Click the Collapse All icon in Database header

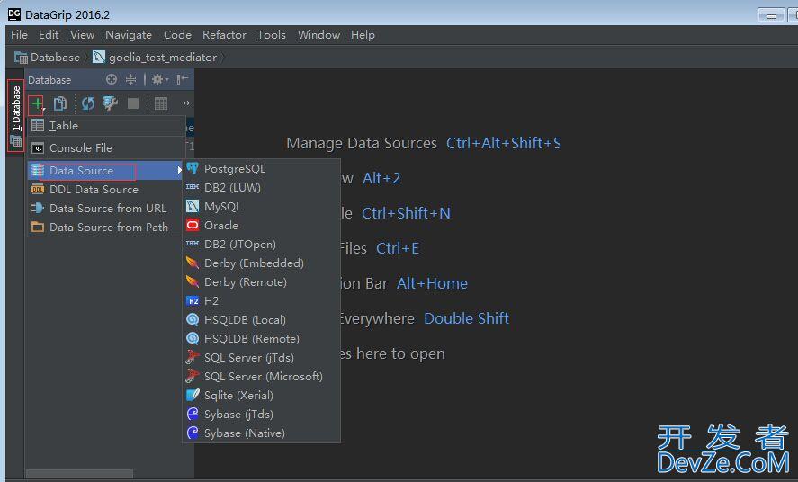(130, 79)
